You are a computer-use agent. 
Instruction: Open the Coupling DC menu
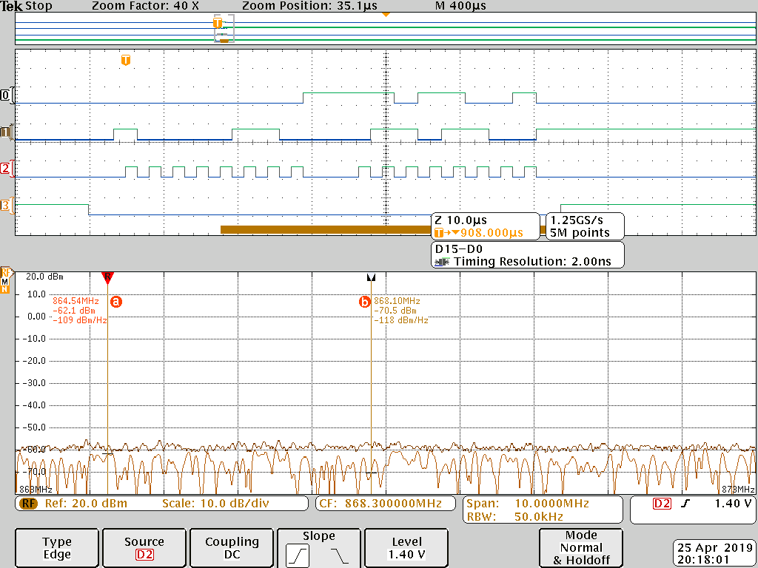pyautogui.click(x=232, y=548)
